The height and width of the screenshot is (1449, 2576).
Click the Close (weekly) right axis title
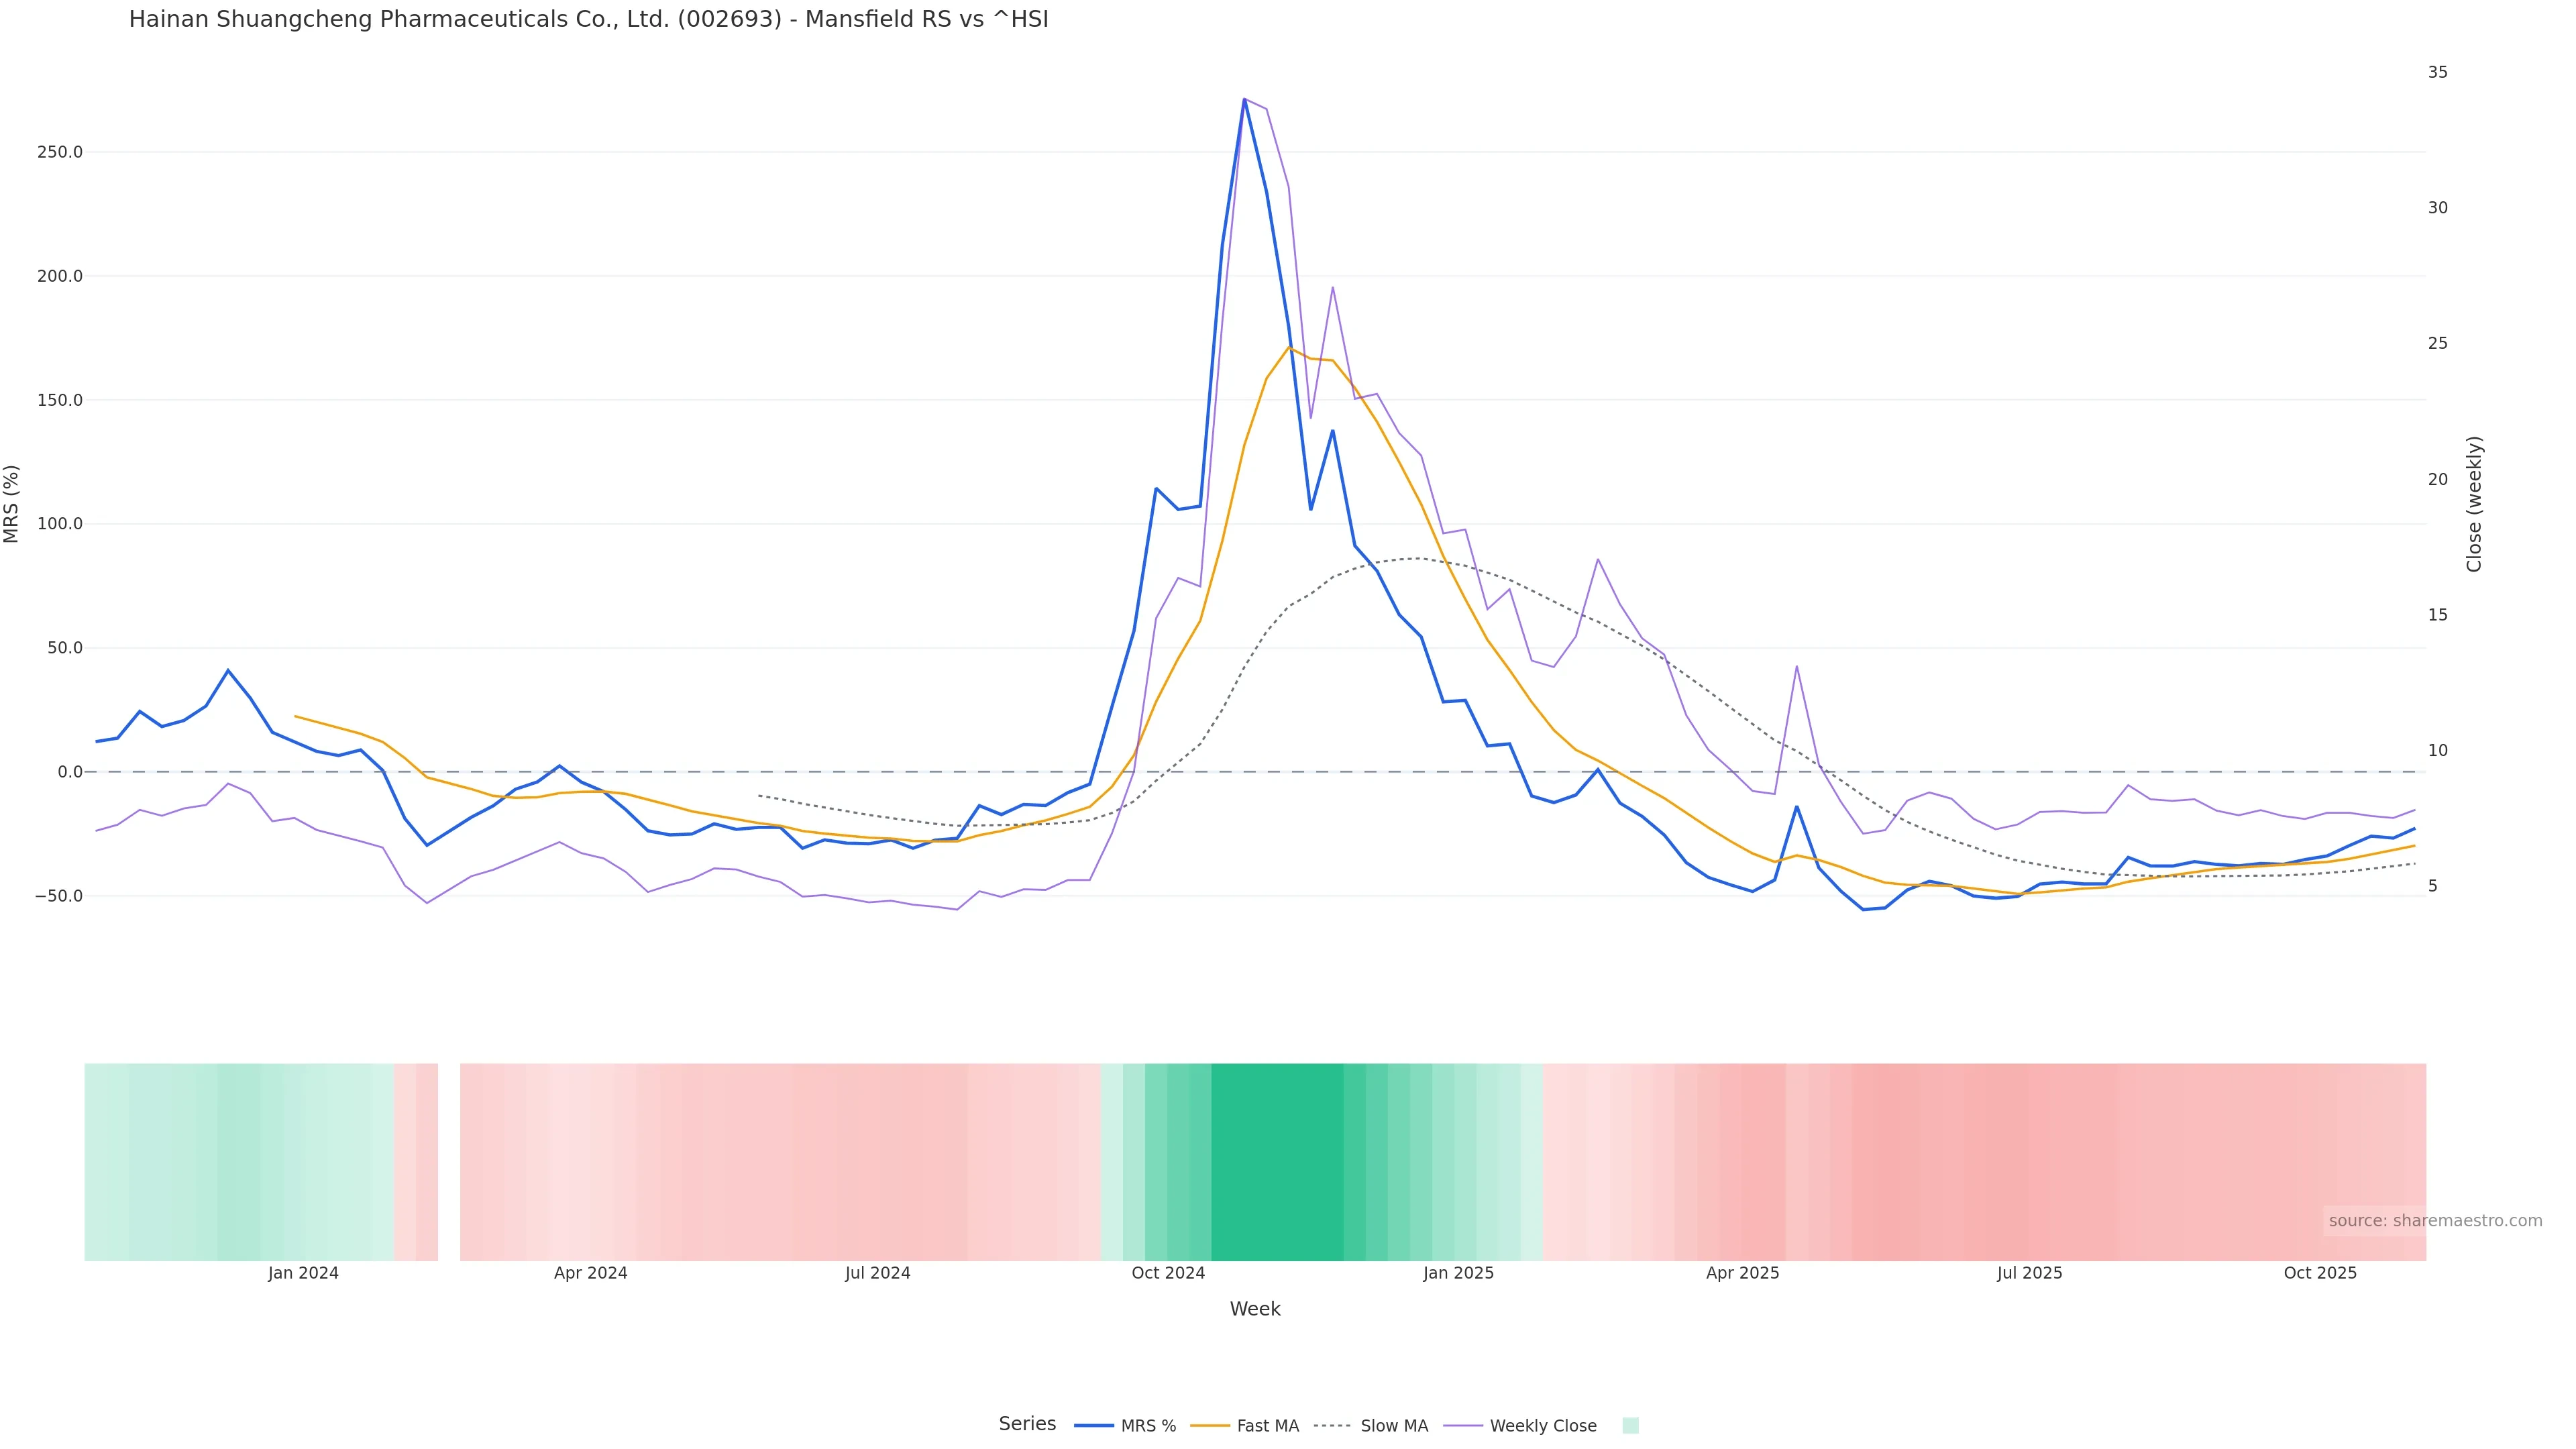[2474, 504]
